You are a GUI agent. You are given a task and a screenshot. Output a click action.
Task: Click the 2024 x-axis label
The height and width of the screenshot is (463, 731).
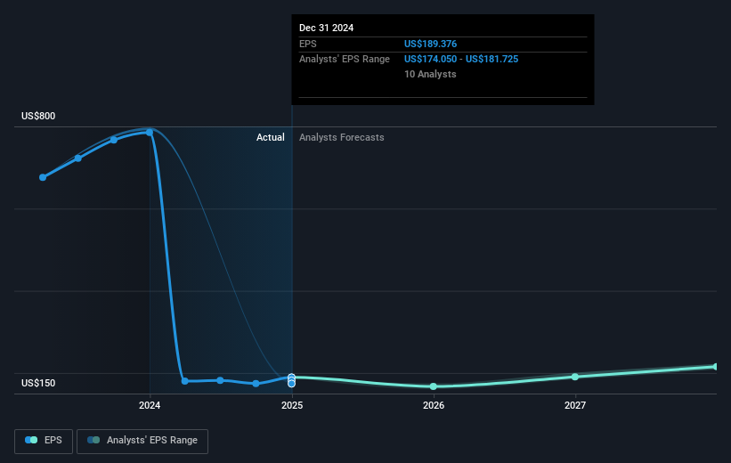pos(150,406)
